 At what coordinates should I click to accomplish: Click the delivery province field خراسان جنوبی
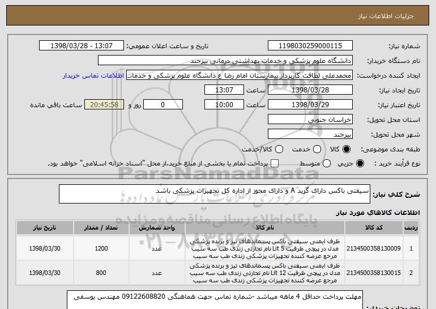pos(310,120)
